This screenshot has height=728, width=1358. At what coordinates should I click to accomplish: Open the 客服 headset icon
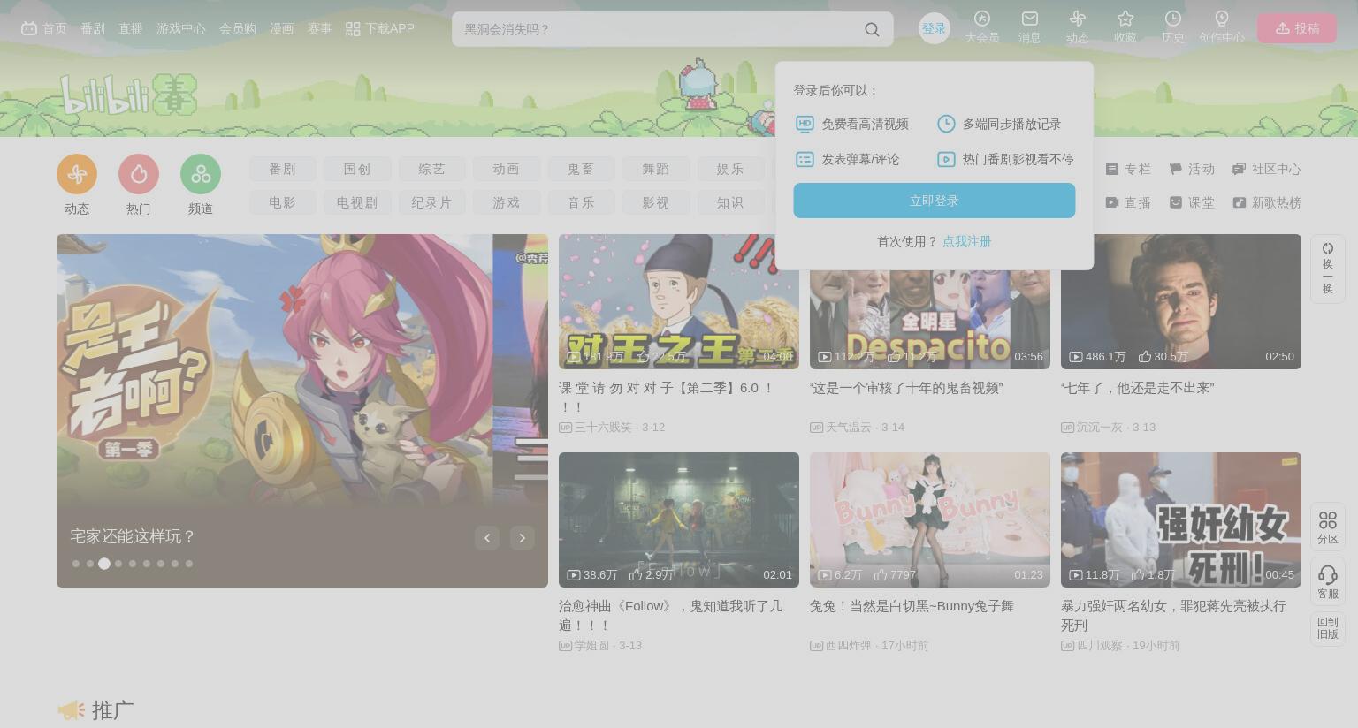[1328, 575]
